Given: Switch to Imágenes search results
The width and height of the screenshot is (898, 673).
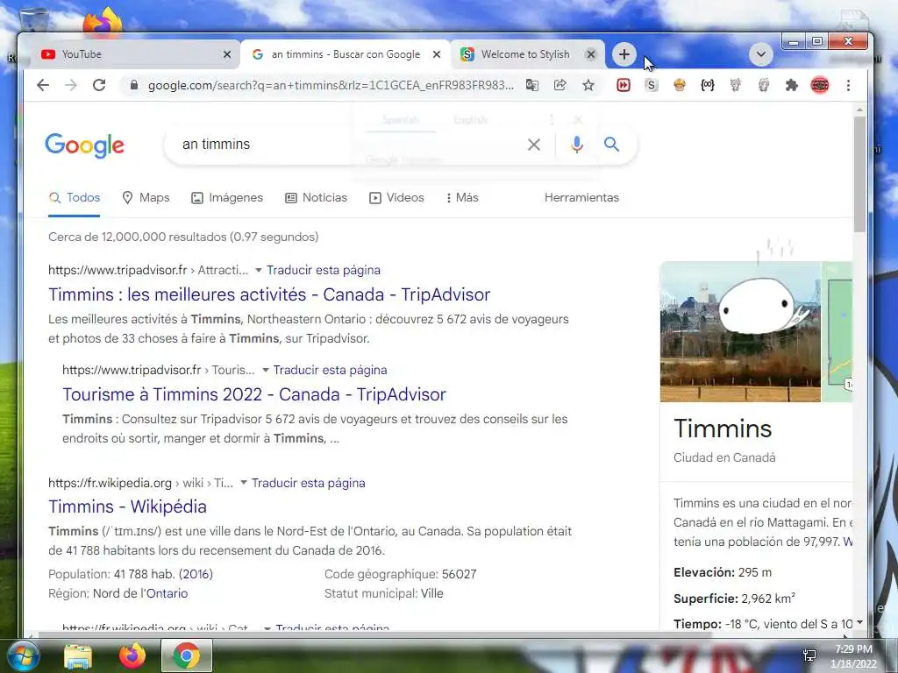Looking at the screenshot, I should click(x=227, y=198).
